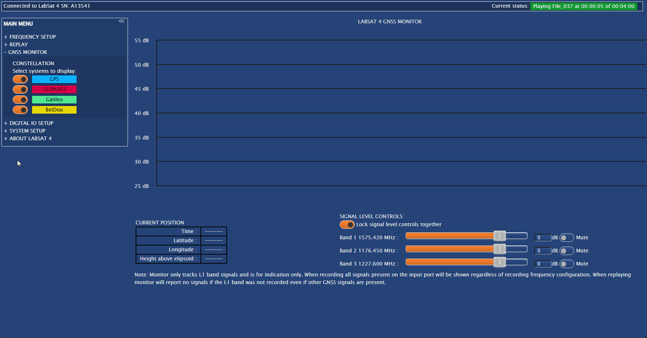Mute Band 3 signal output
647x338 pixels.
pos(567,264)
